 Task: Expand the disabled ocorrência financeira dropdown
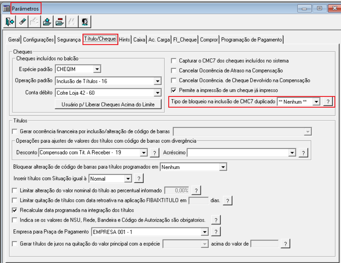[x=308, y=131]
